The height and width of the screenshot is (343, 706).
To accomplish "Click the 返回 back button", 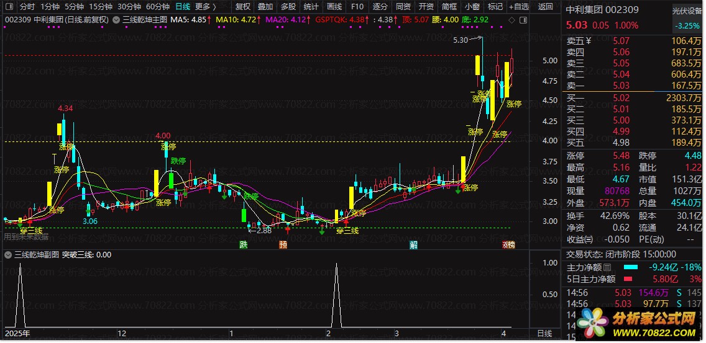I will click(x=545, y=7).
